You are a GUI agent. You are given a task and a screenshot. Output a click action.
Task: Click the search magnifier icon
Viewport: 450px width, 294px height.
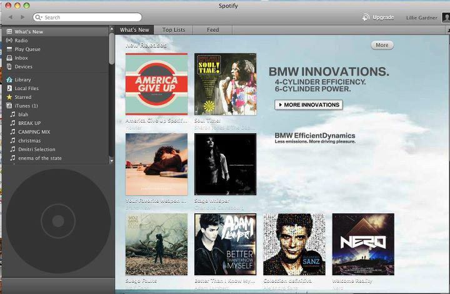[x=38, y=18]
